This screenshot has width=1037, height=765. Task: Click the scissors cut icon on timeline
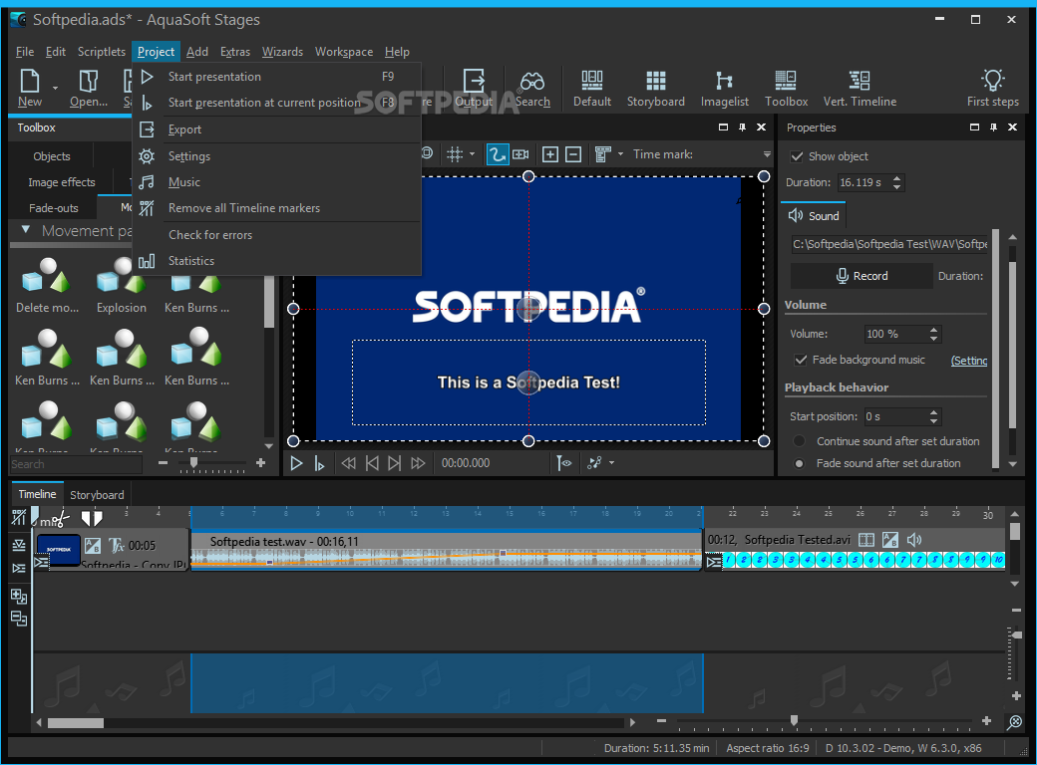pos(60,519)
